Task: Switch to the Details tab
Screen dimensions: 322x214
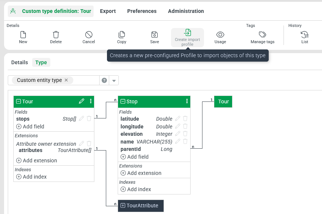Action: [20, 62]
